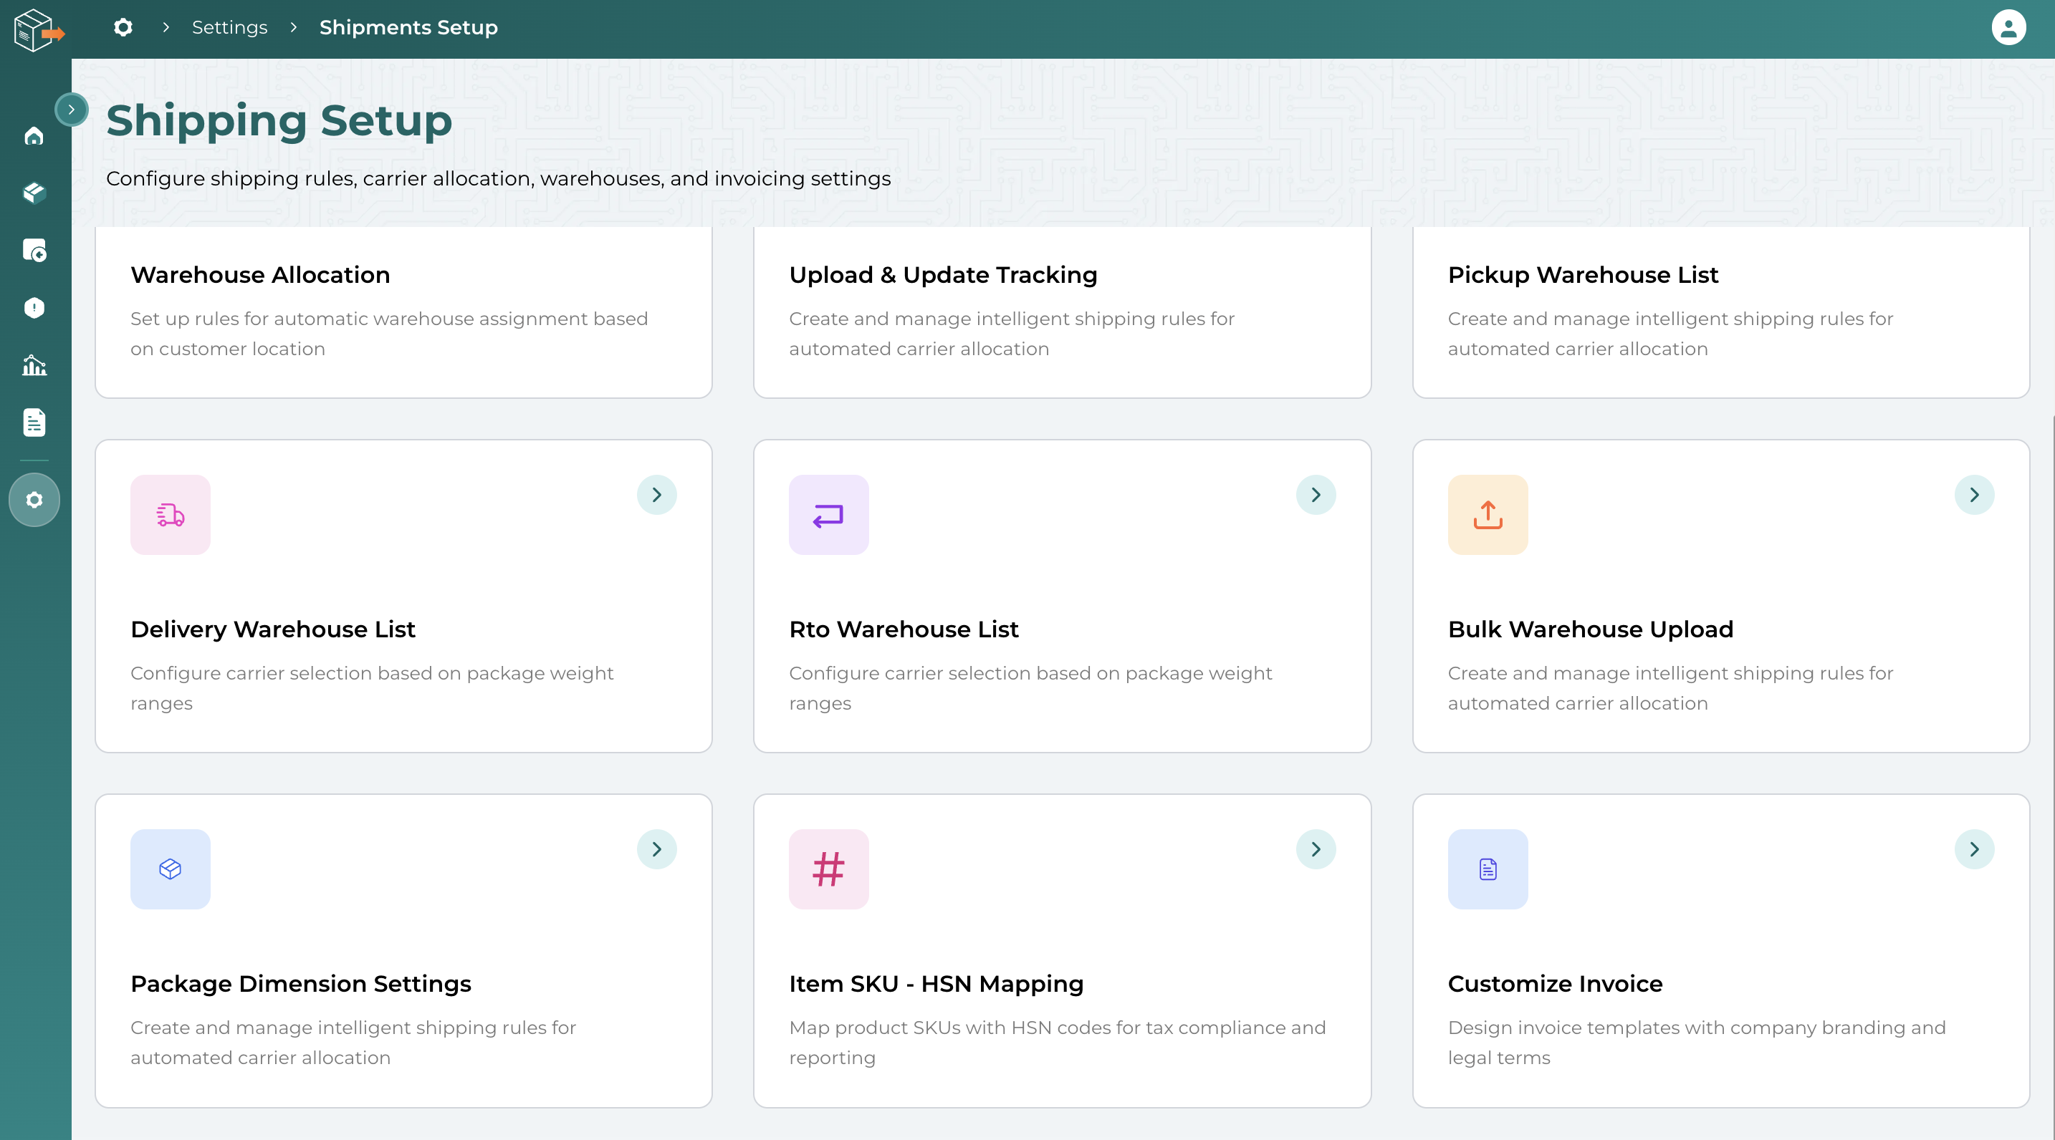Viewport: 2055px width, 1140px height.
Task: Open the returns sidebar icon
Action: point(34,251)
